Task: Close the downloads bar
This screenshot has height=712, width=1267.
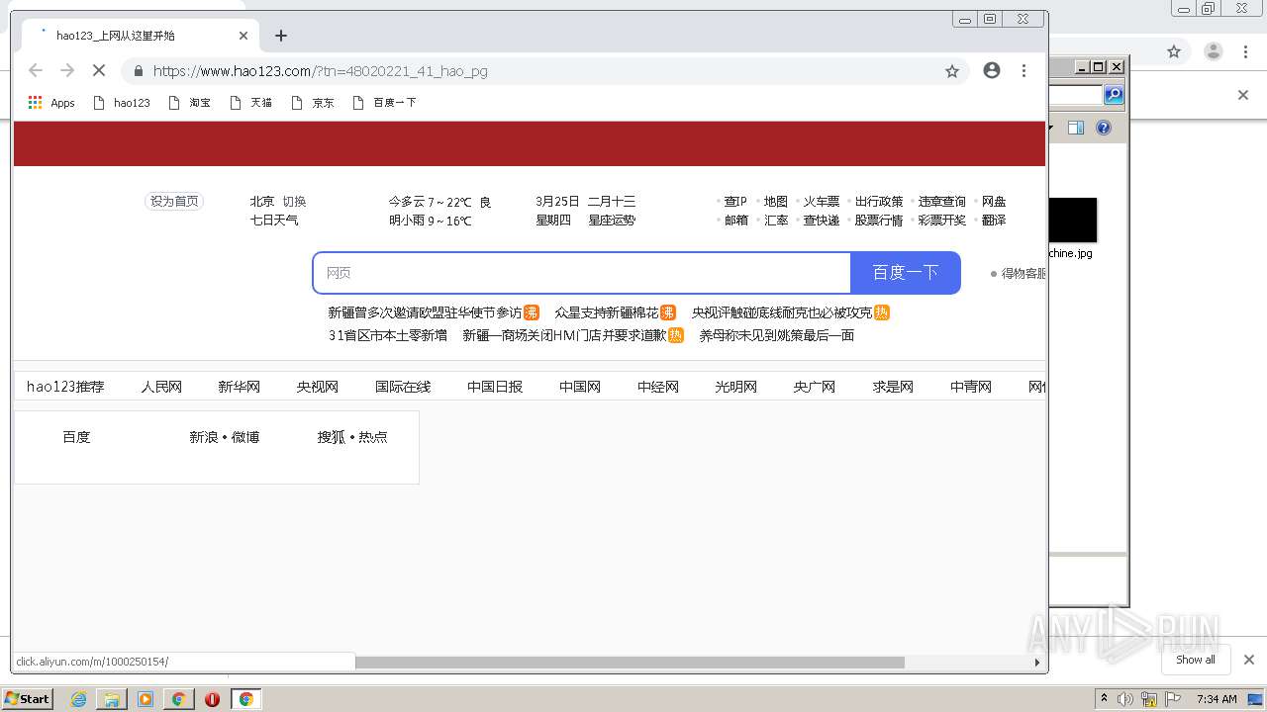Action: 1249,660
